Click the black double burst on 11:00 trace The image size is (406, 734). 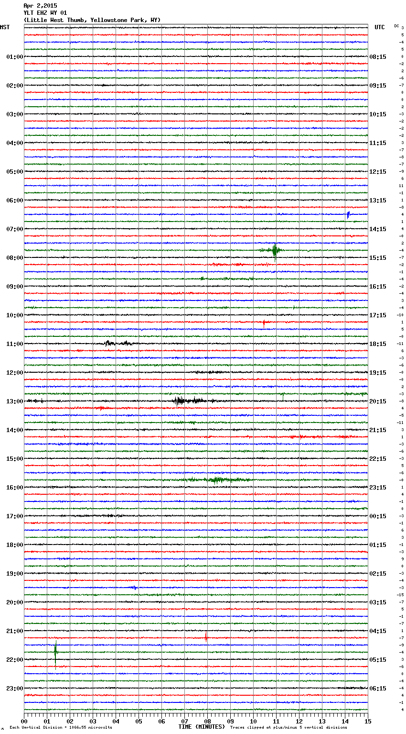tap(118, 343)
